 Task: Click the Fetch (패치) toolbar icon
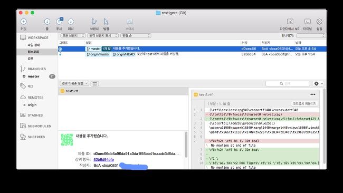click(71, 22)
